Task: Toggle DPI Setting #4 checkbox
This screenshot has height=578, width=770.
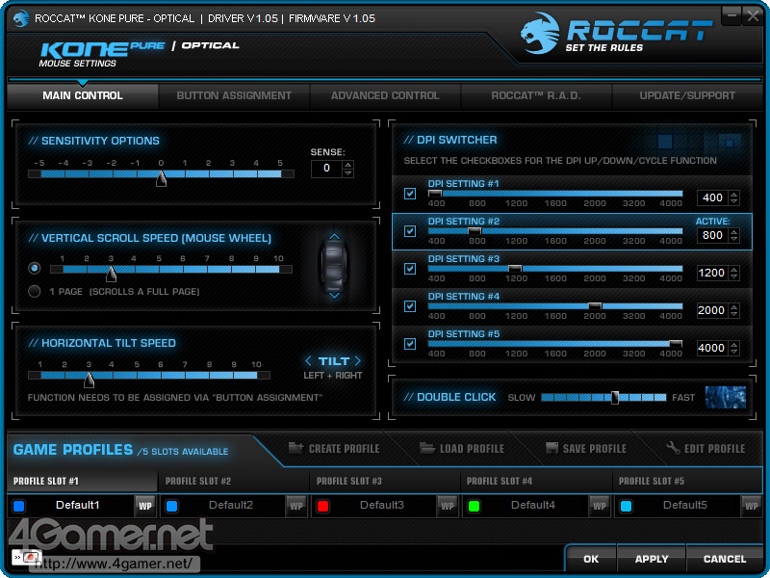Action: pyautogui.click(x=410, y=306)
